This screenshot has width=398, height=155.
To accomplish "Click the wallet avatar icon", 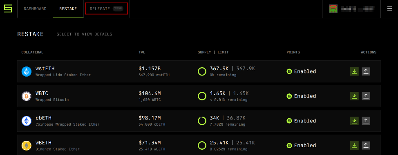I will [333, 9].
